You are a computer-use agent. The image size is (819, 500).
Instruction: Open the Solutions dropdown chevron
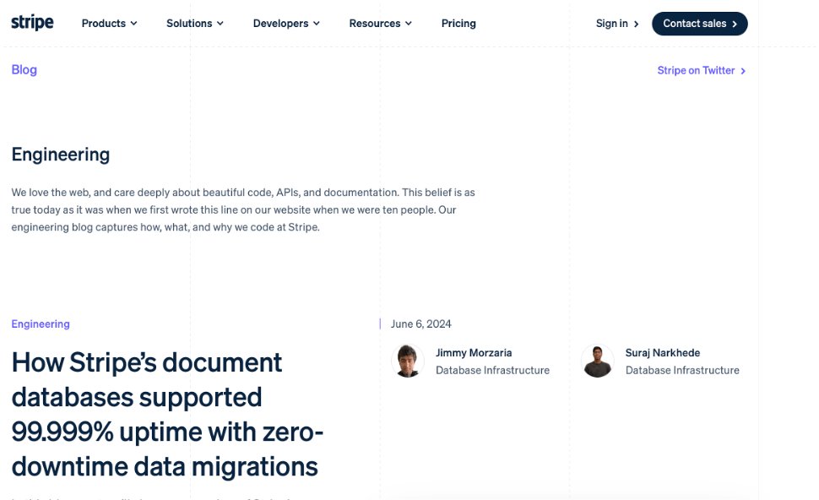(220, 24)
